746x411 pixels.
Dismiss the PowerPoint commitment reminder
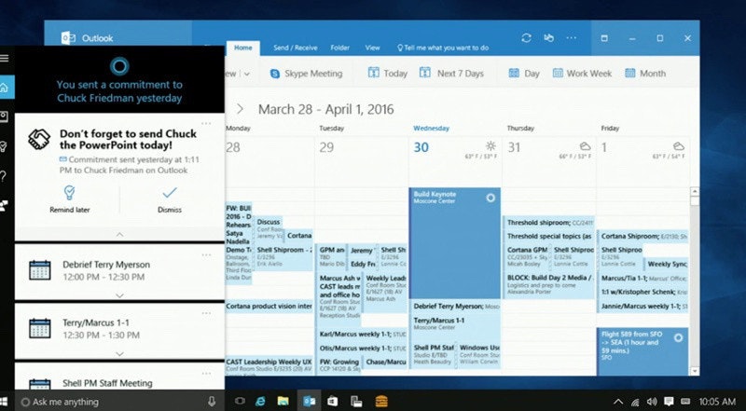pos(170,199)
